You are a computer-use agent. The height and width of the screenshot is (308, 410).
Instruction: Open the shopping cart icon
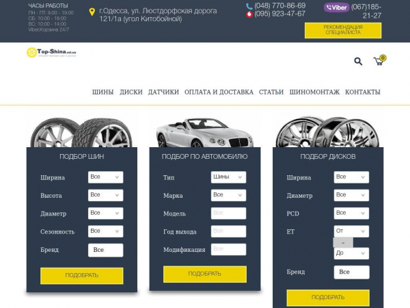[x=379, y=61]
